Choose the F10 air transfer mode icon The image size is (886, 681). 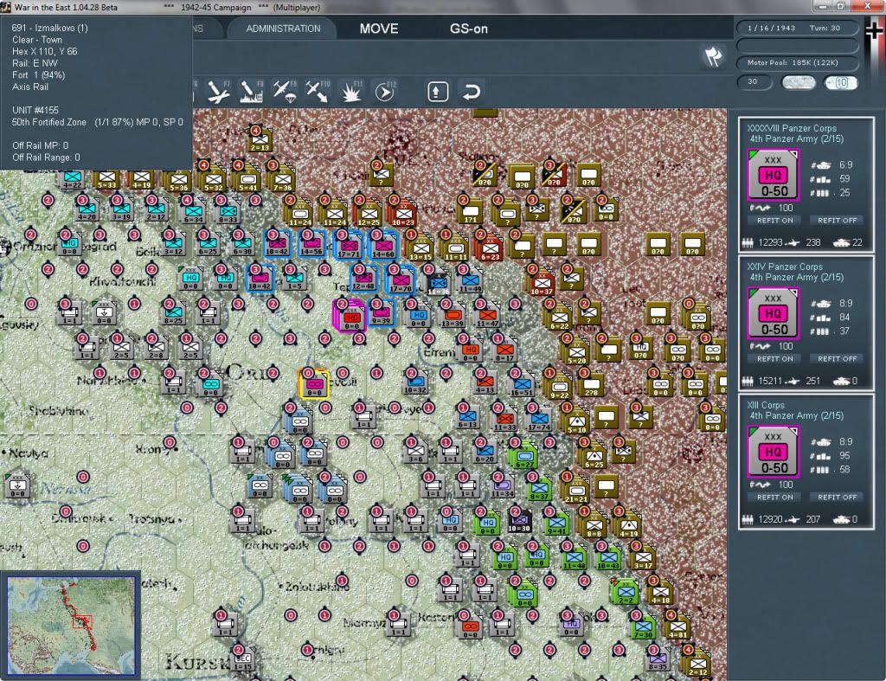pos(317,92)
